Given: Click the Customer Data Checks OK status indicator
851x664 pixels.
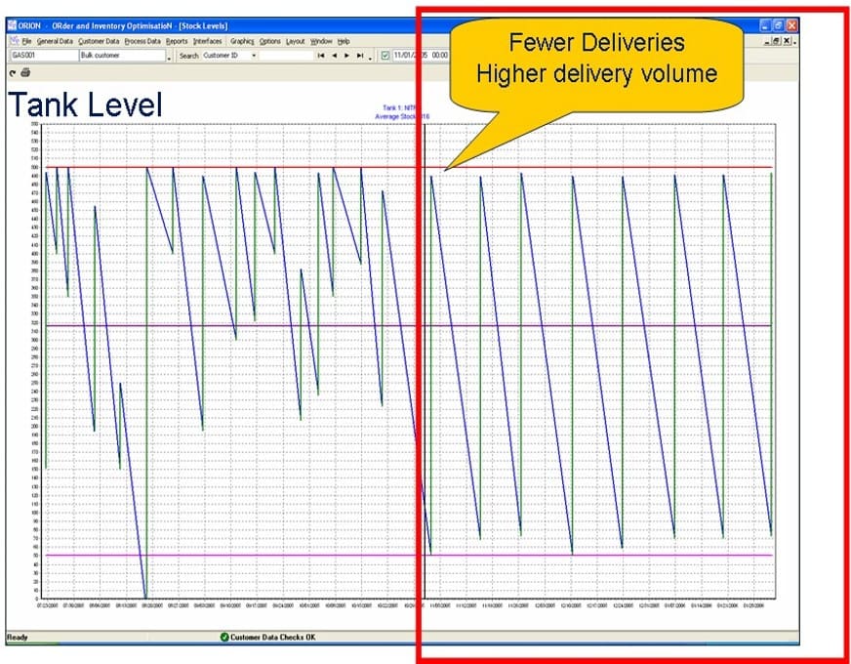Looking at the screenshot, I should point(267,637).
